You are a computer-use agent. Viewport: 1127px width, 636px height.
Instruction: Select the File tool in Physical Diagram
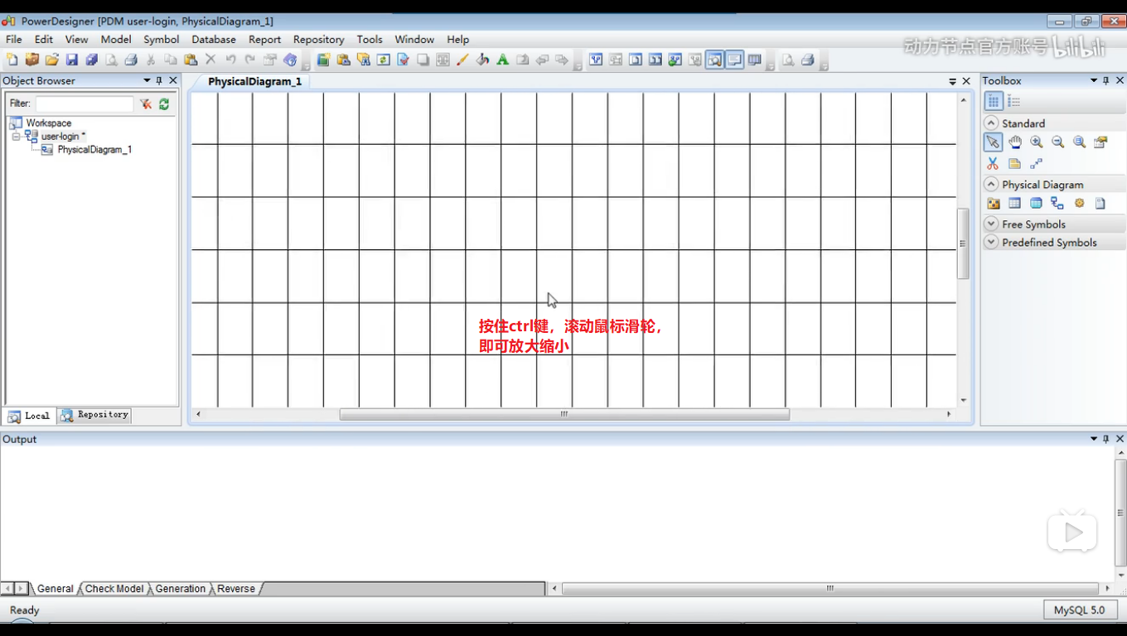coord(1100,204)
